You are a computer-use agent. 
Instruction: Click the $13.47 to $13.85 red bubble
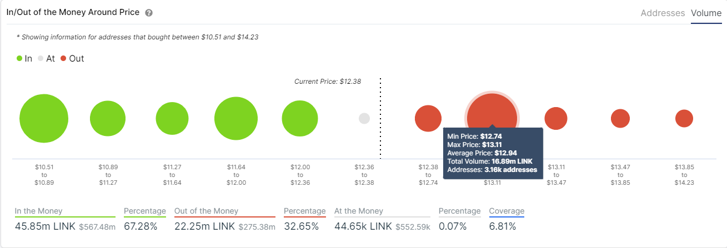click(620, 118)
